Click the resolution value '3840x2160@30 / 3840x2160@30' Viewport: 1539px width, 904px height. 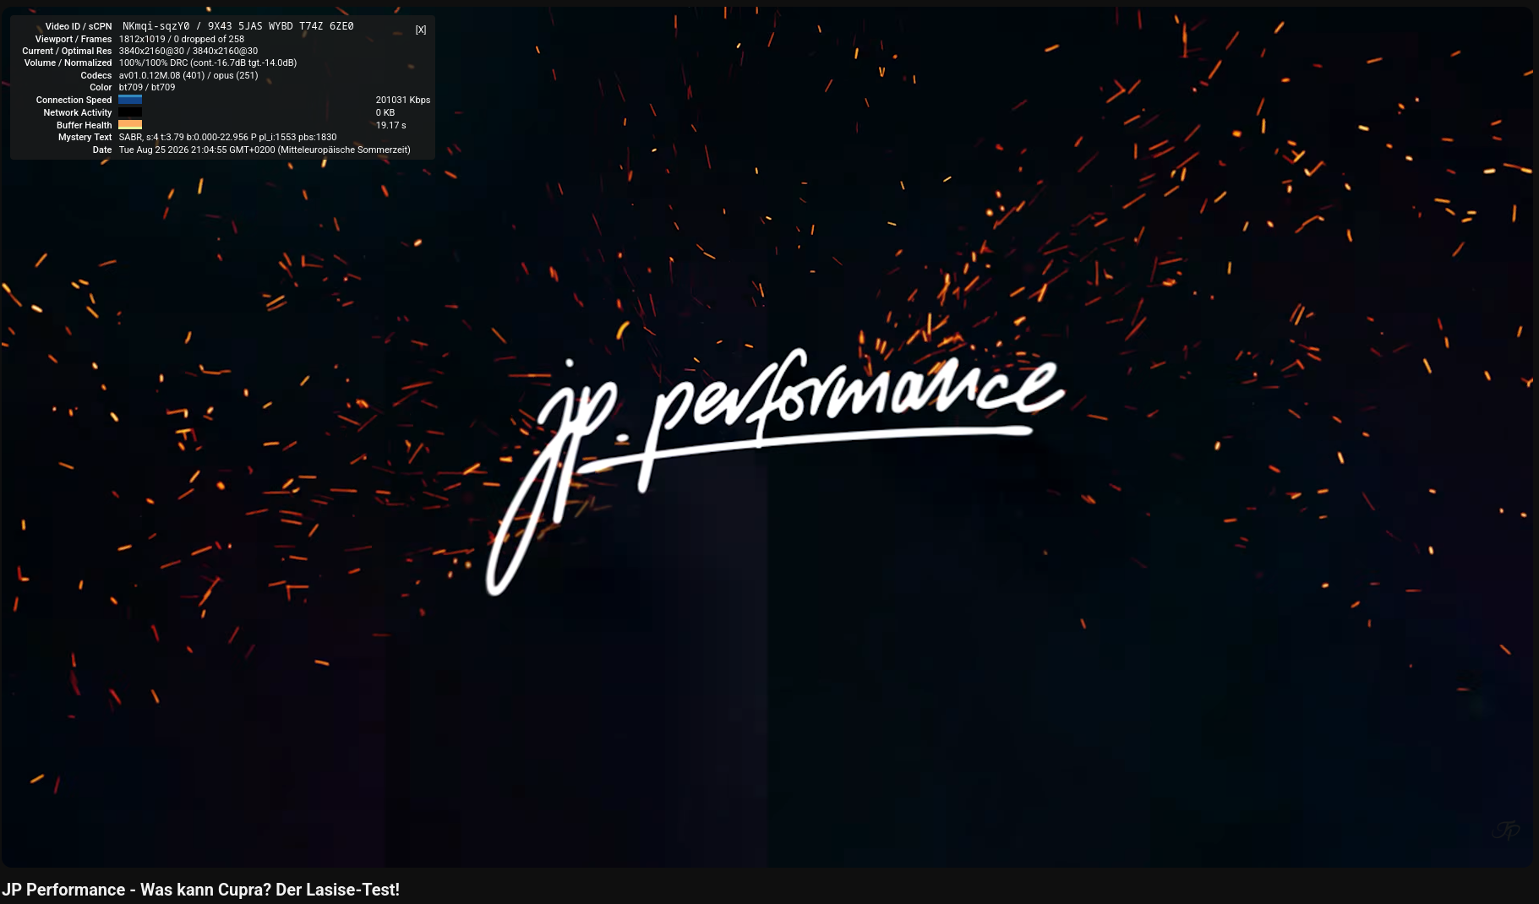tap(188, 51)
